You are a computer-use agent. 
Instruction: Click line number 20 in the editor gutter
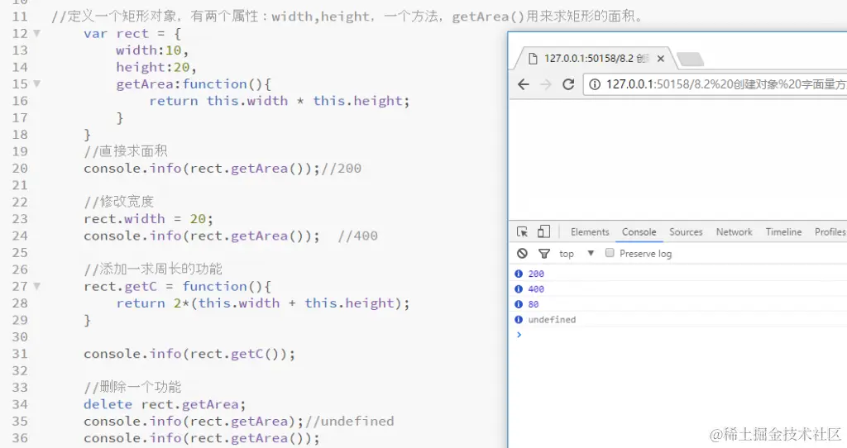pos(20,169)
